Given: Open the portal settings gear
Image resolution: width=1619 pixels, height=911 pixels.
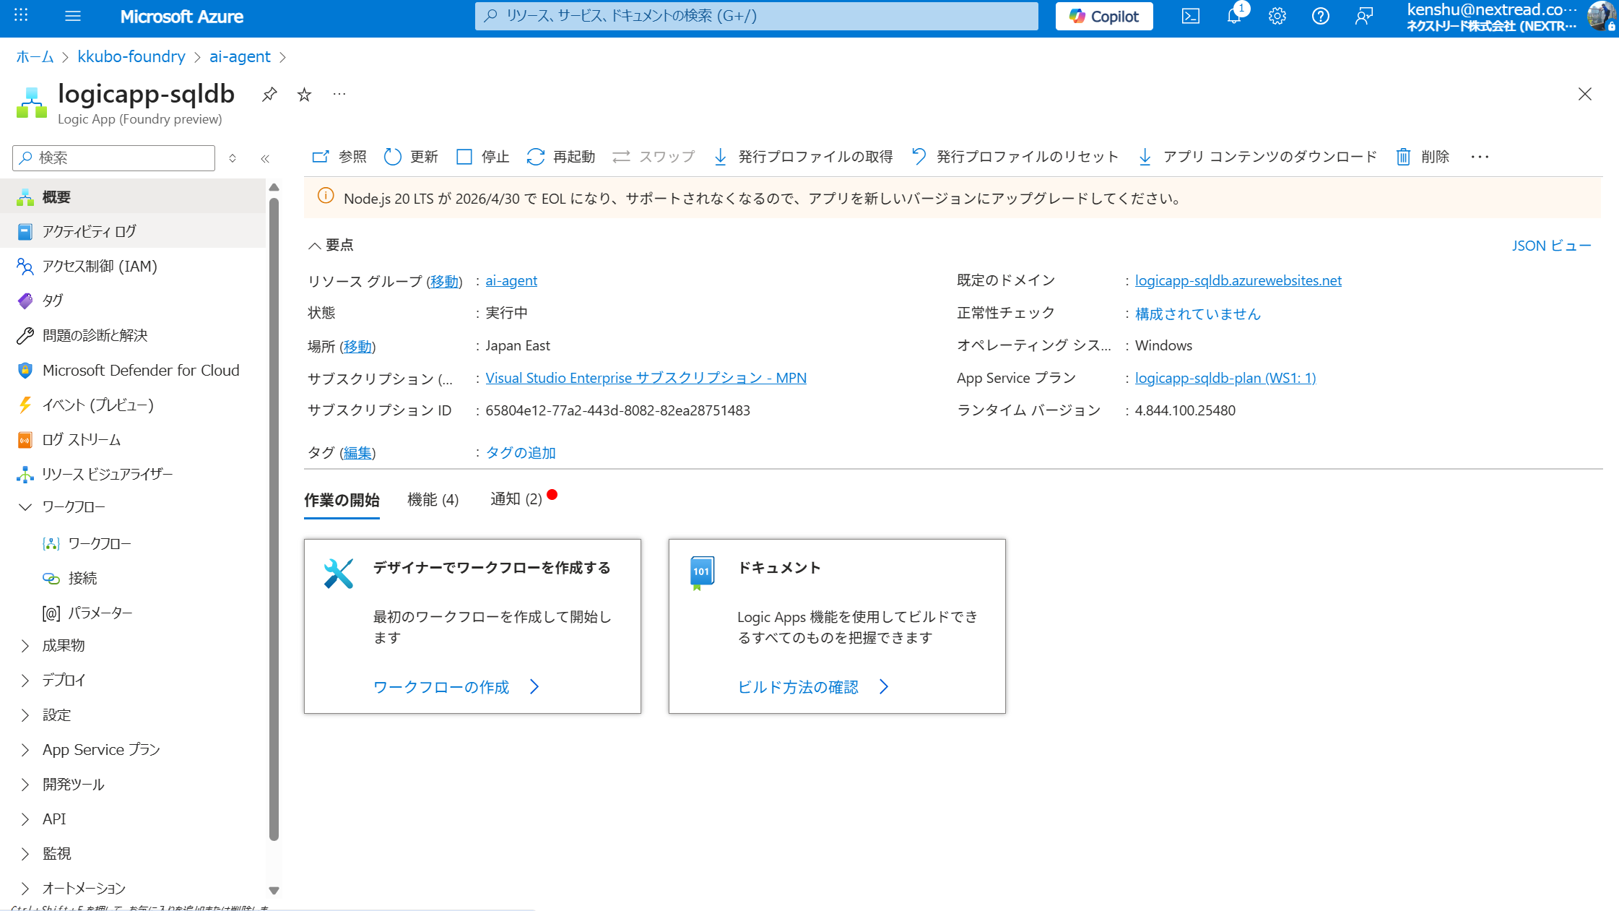Looking at the screenshot, I should tap(1277, 16).
